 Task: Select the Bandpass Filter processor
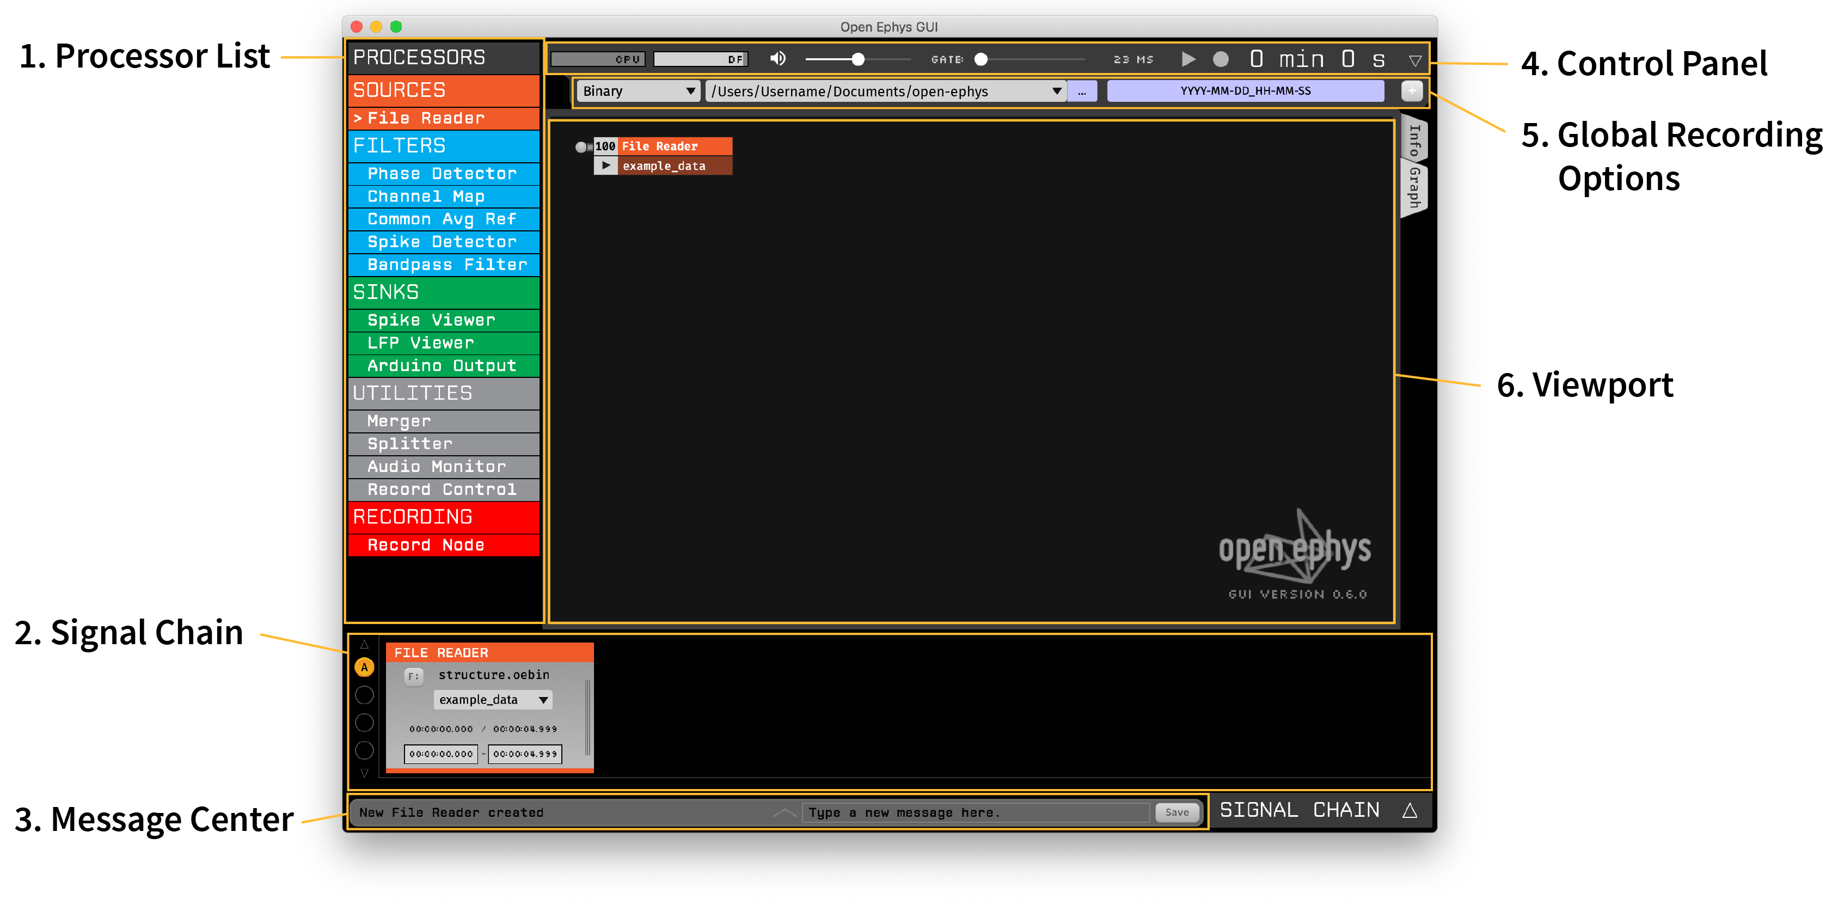point(444,265)
